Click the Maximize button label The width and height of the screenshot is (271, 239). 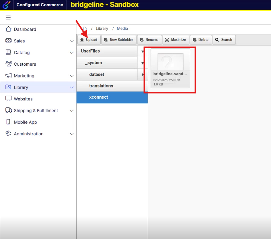click(x=178, y=40)
